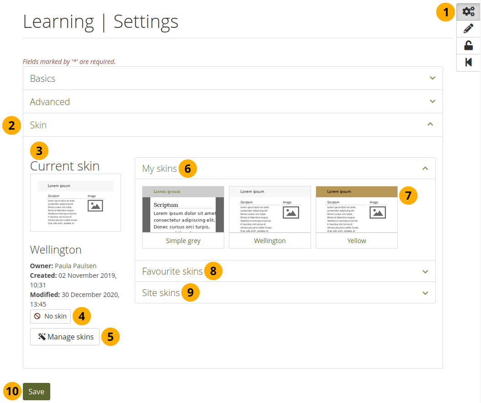Open the Basics settings heading
Image resolution: width=481 pixels, height=403 pixels.
pyautogui.click(x=43, y=79)
